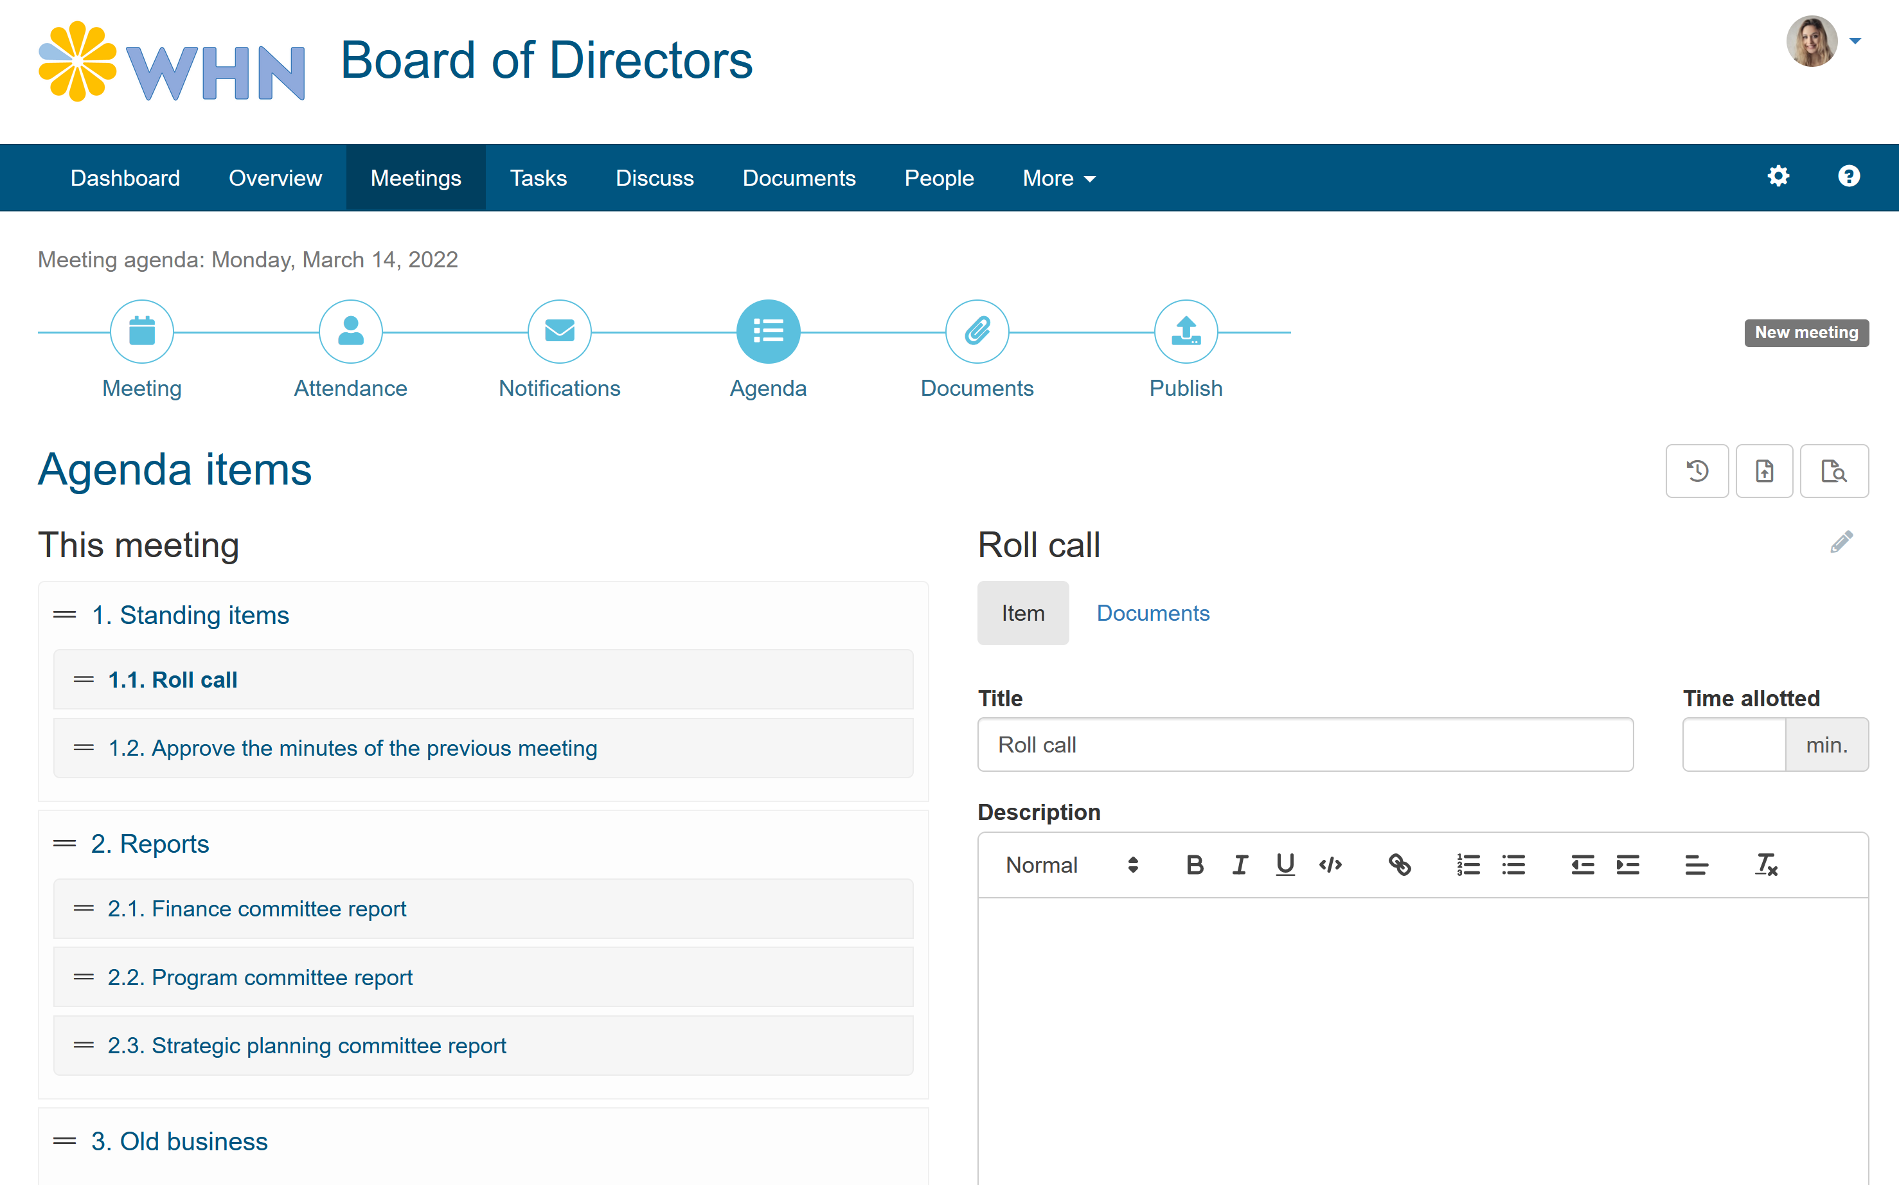The height and width of the screenshot is (1185, 1899).
Task: Expand the Reports section
Action: (150, 844)
